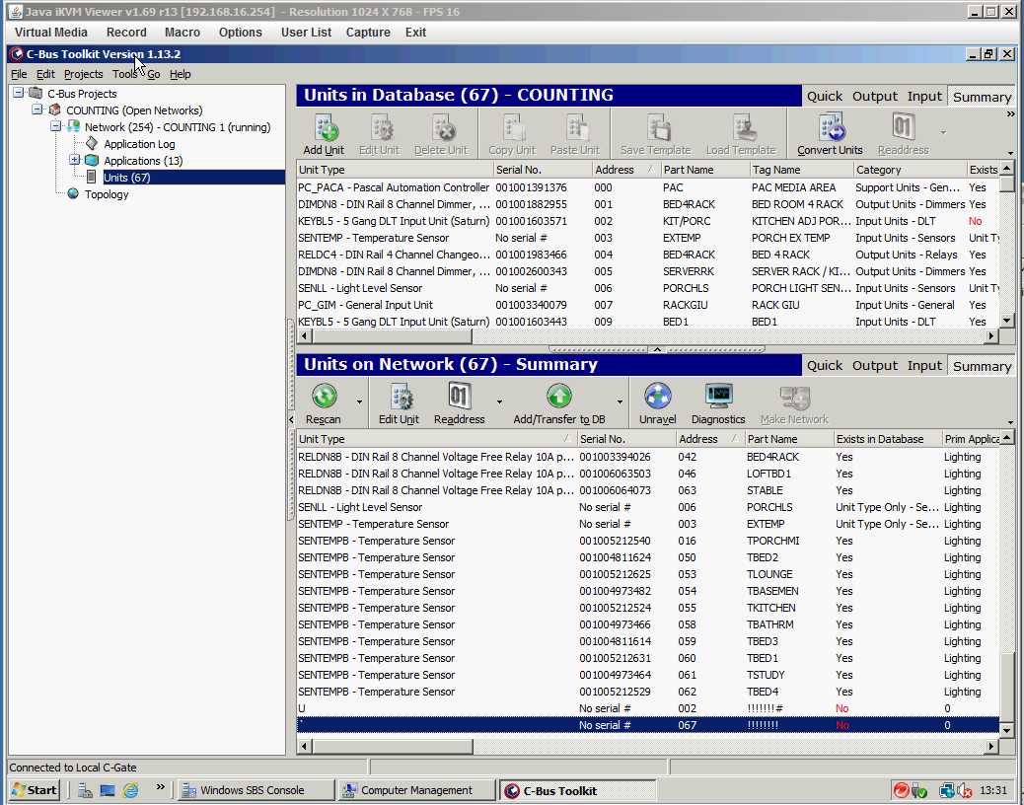Expand the Applications (13) node
1024x805 pixels.
[x=74, y=160]
